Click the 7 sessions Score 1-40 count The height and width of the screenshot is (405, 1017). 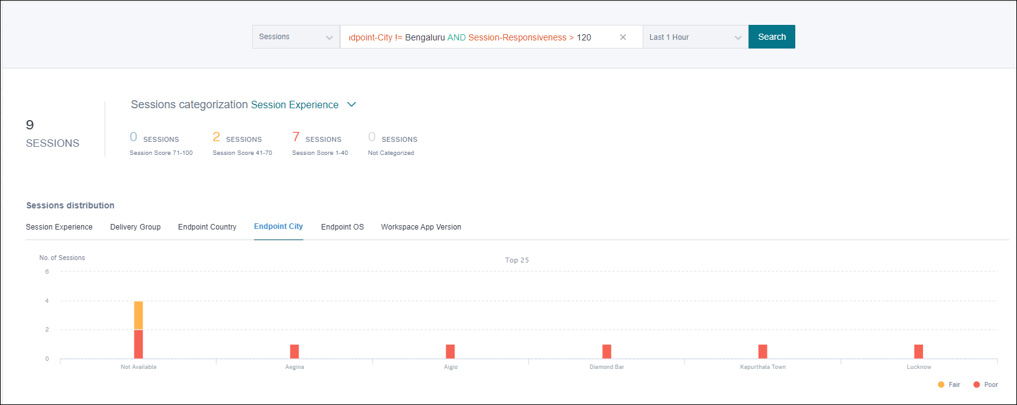coord(296,137)
